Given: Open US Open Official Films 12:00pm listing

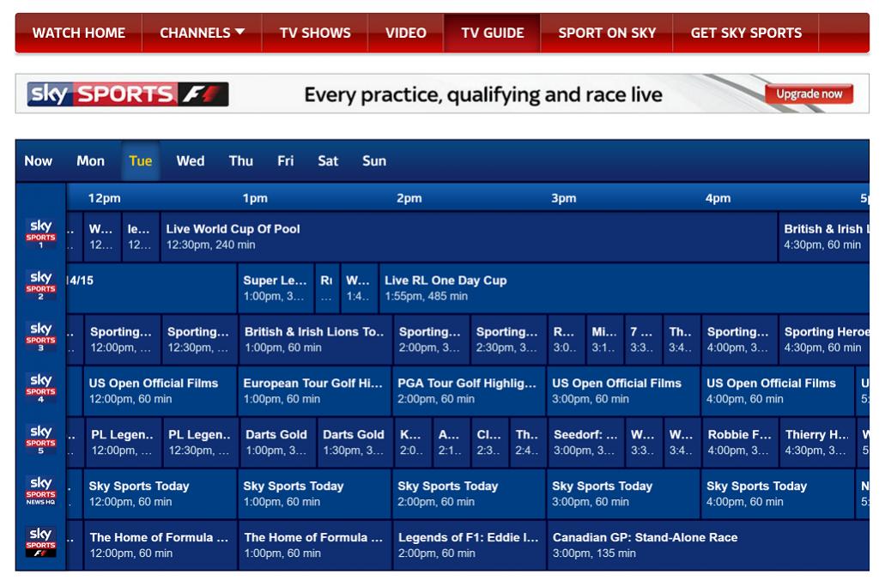Looking at the screenshot, I should [161, 391].
